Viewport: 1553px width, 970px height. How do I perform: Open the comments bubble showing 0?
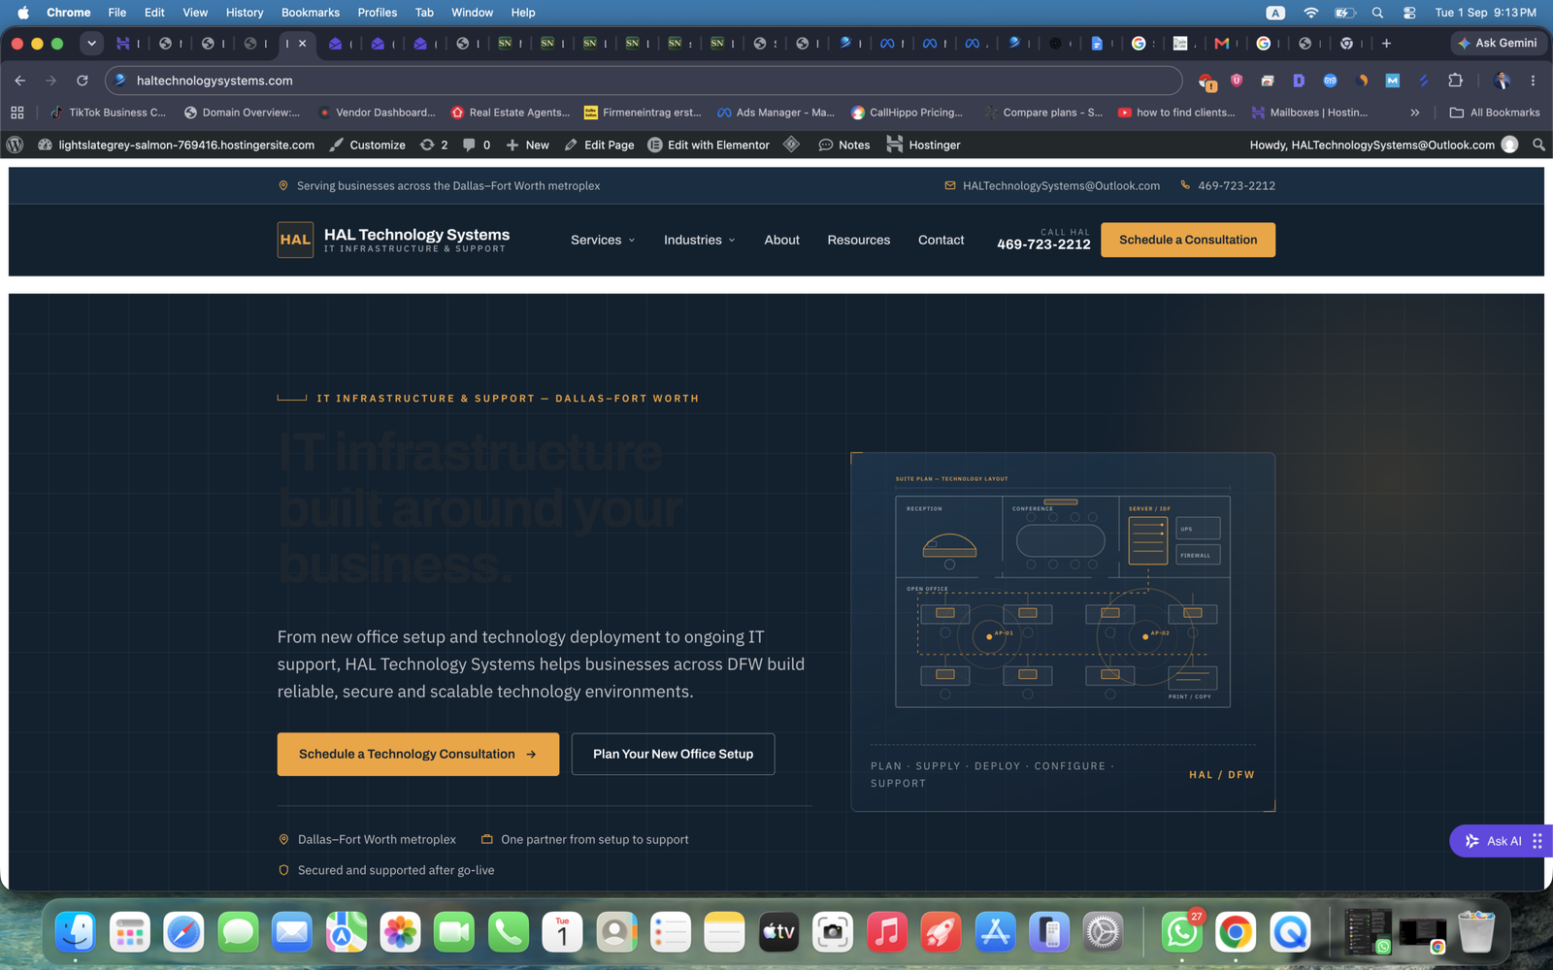[x=476, y=145]
